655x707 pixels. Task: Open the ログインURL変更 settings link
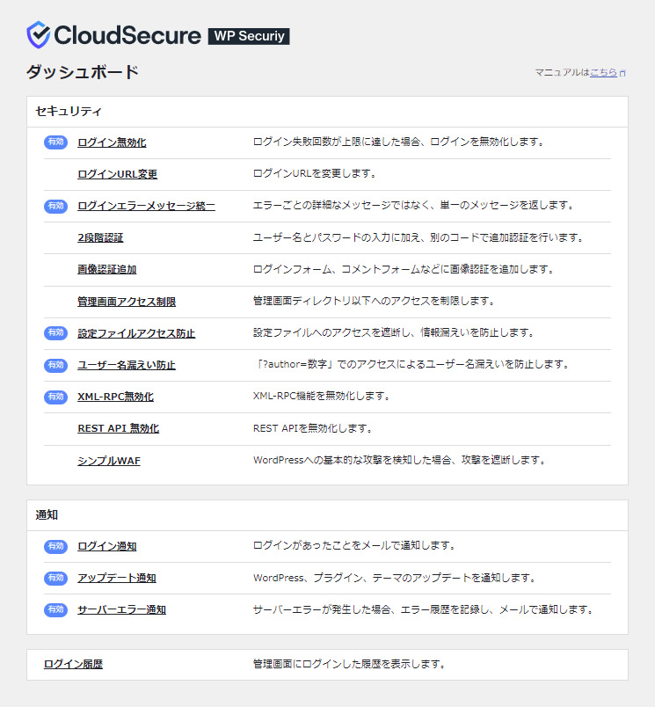click(x=117, y=174)
